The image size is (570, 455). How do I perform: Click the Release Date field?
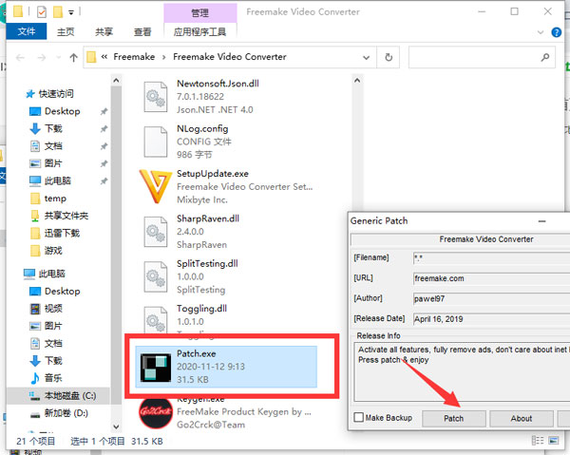click(x=491, y=319)
